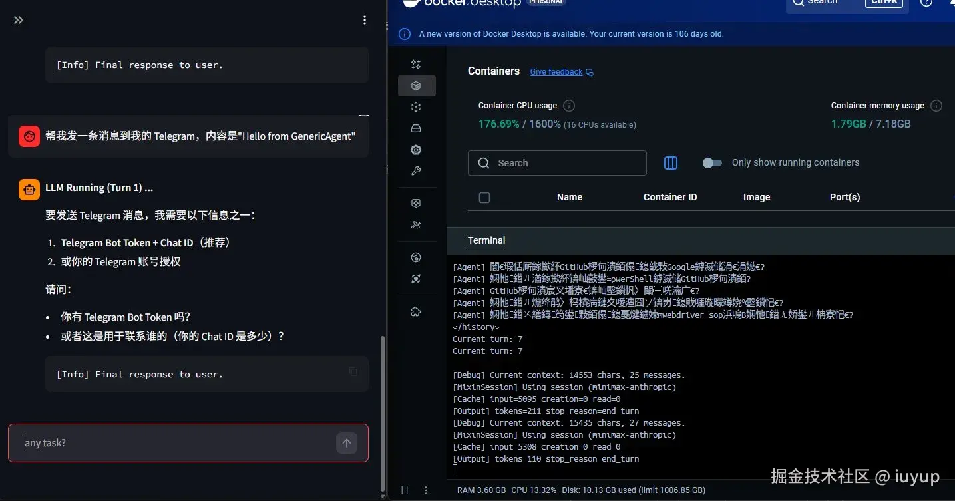Click the Image column header
Screen dimensions: 955x501
[x=757, y=197]
